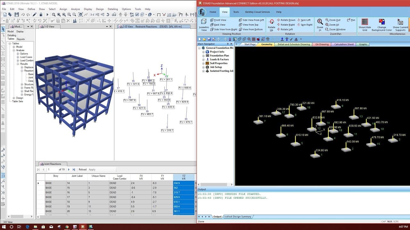Viewport: 410px width, 230px height.
Task: Expand the Loads & Factors navigator node
Action: (204, 59)
